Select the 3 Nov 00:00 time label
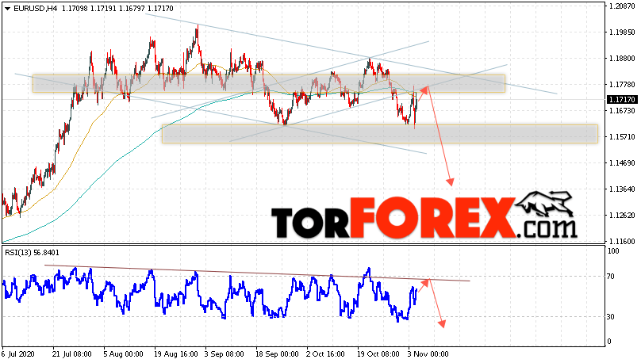This screenshot has width=641, height=363. click(428, 354)
